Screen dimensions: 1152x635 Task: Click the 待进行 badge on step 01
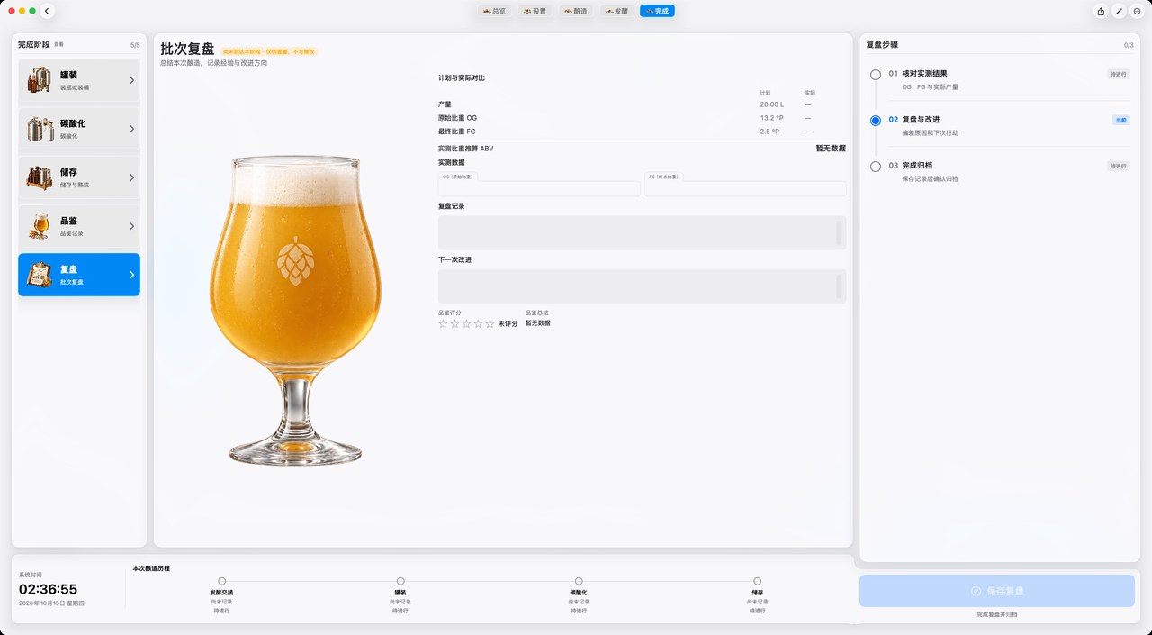click(x=1119, y=75)
